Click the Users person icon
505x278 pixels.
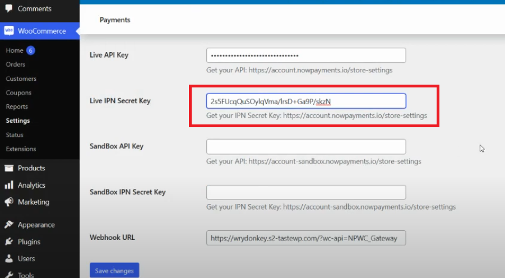point(9,258)
